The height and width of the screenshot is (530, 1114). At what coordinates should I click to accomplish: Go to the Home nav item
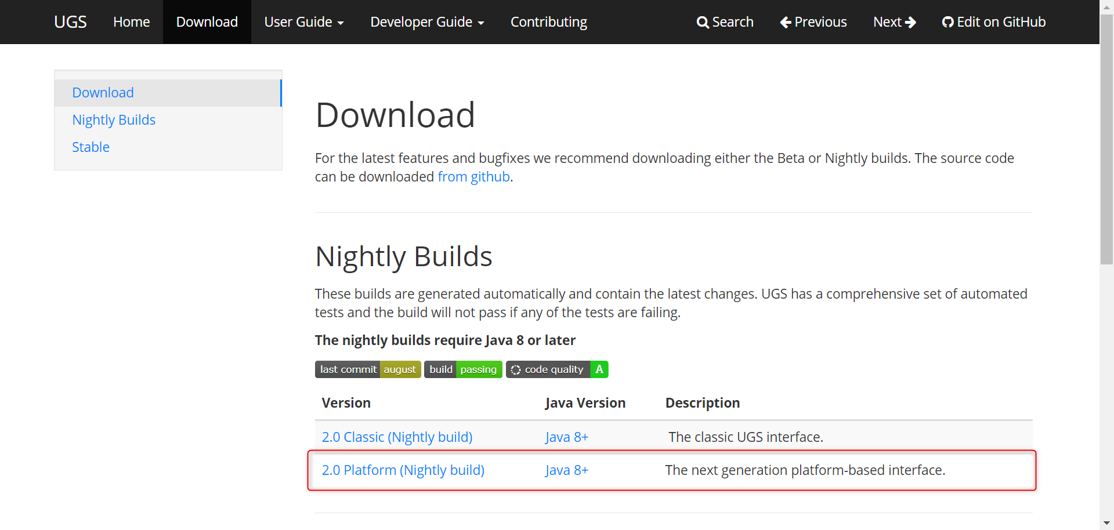pyautogui.click(x=132, y=22)
